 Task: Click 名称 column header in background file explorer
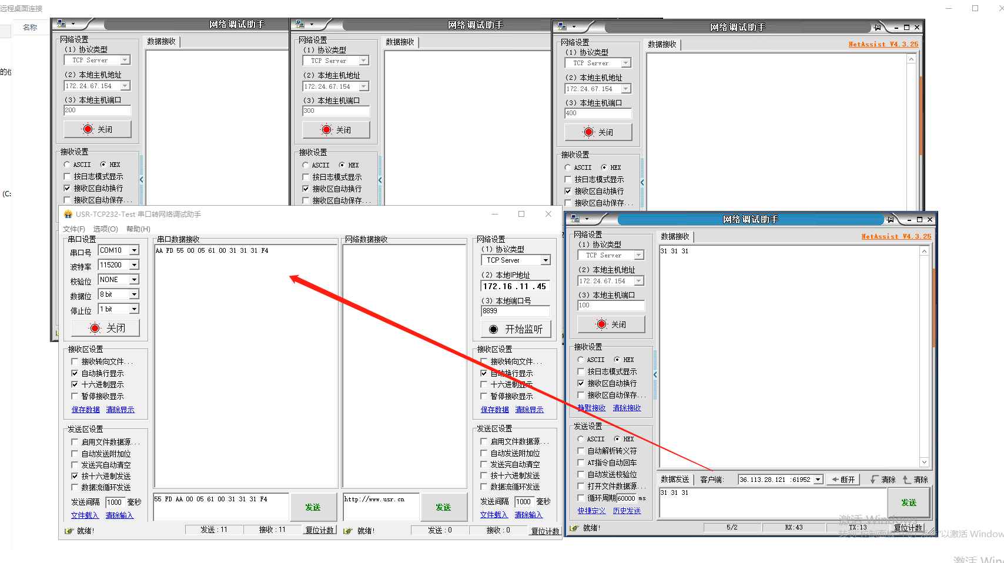(x=30, y=27)
